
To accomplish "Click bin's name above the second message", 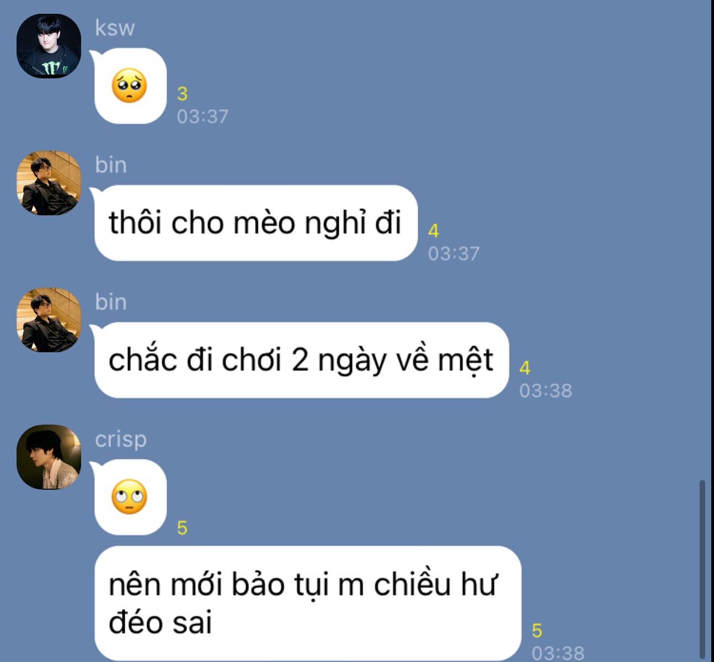I will [111, 301].
